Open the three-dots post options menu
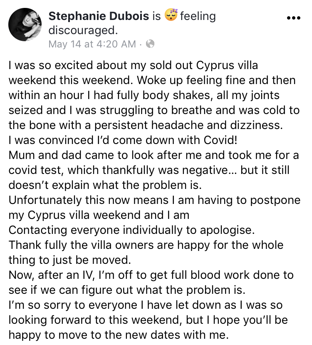The height and width of the screenshot is (345, 312). click(293, 18)
